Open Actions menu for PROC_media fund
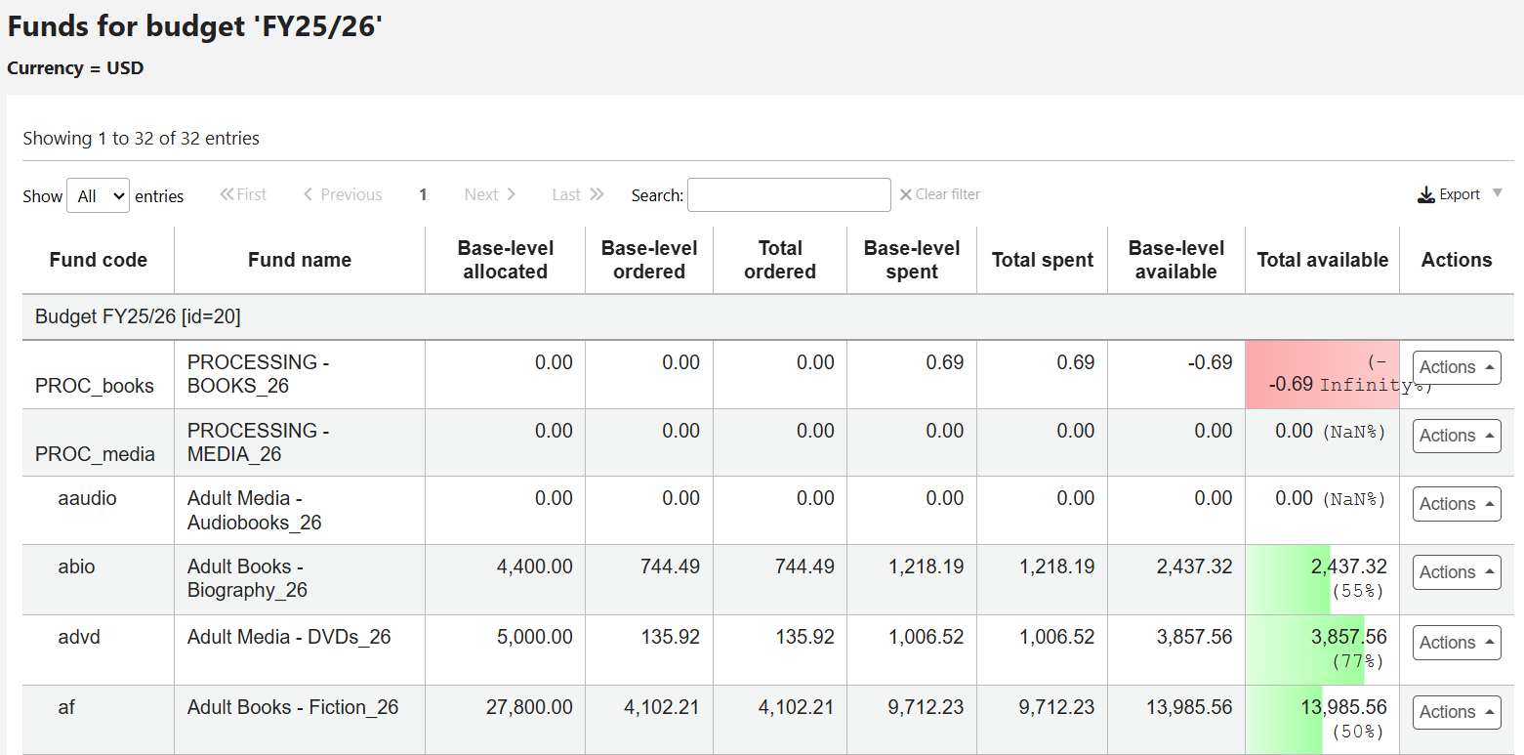Image resolution: width=1524 pixels, height=755 pixels. coord(1456,436)
